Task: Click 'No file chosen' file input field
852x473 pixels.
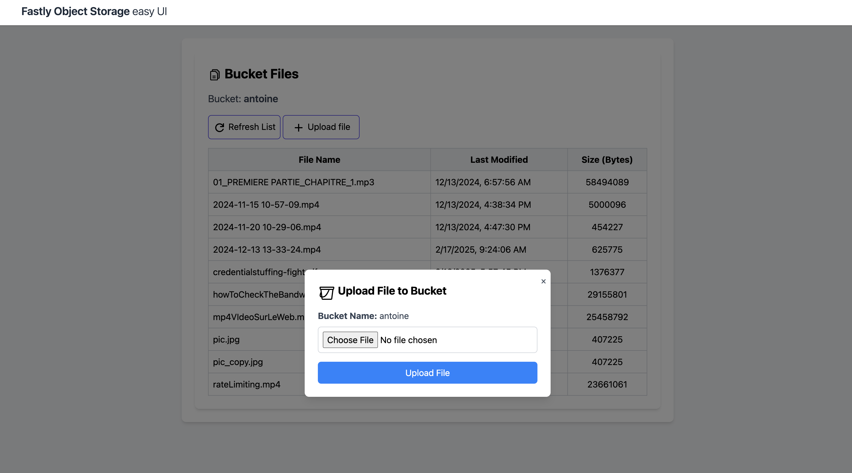Action: (x=408, y=340)
